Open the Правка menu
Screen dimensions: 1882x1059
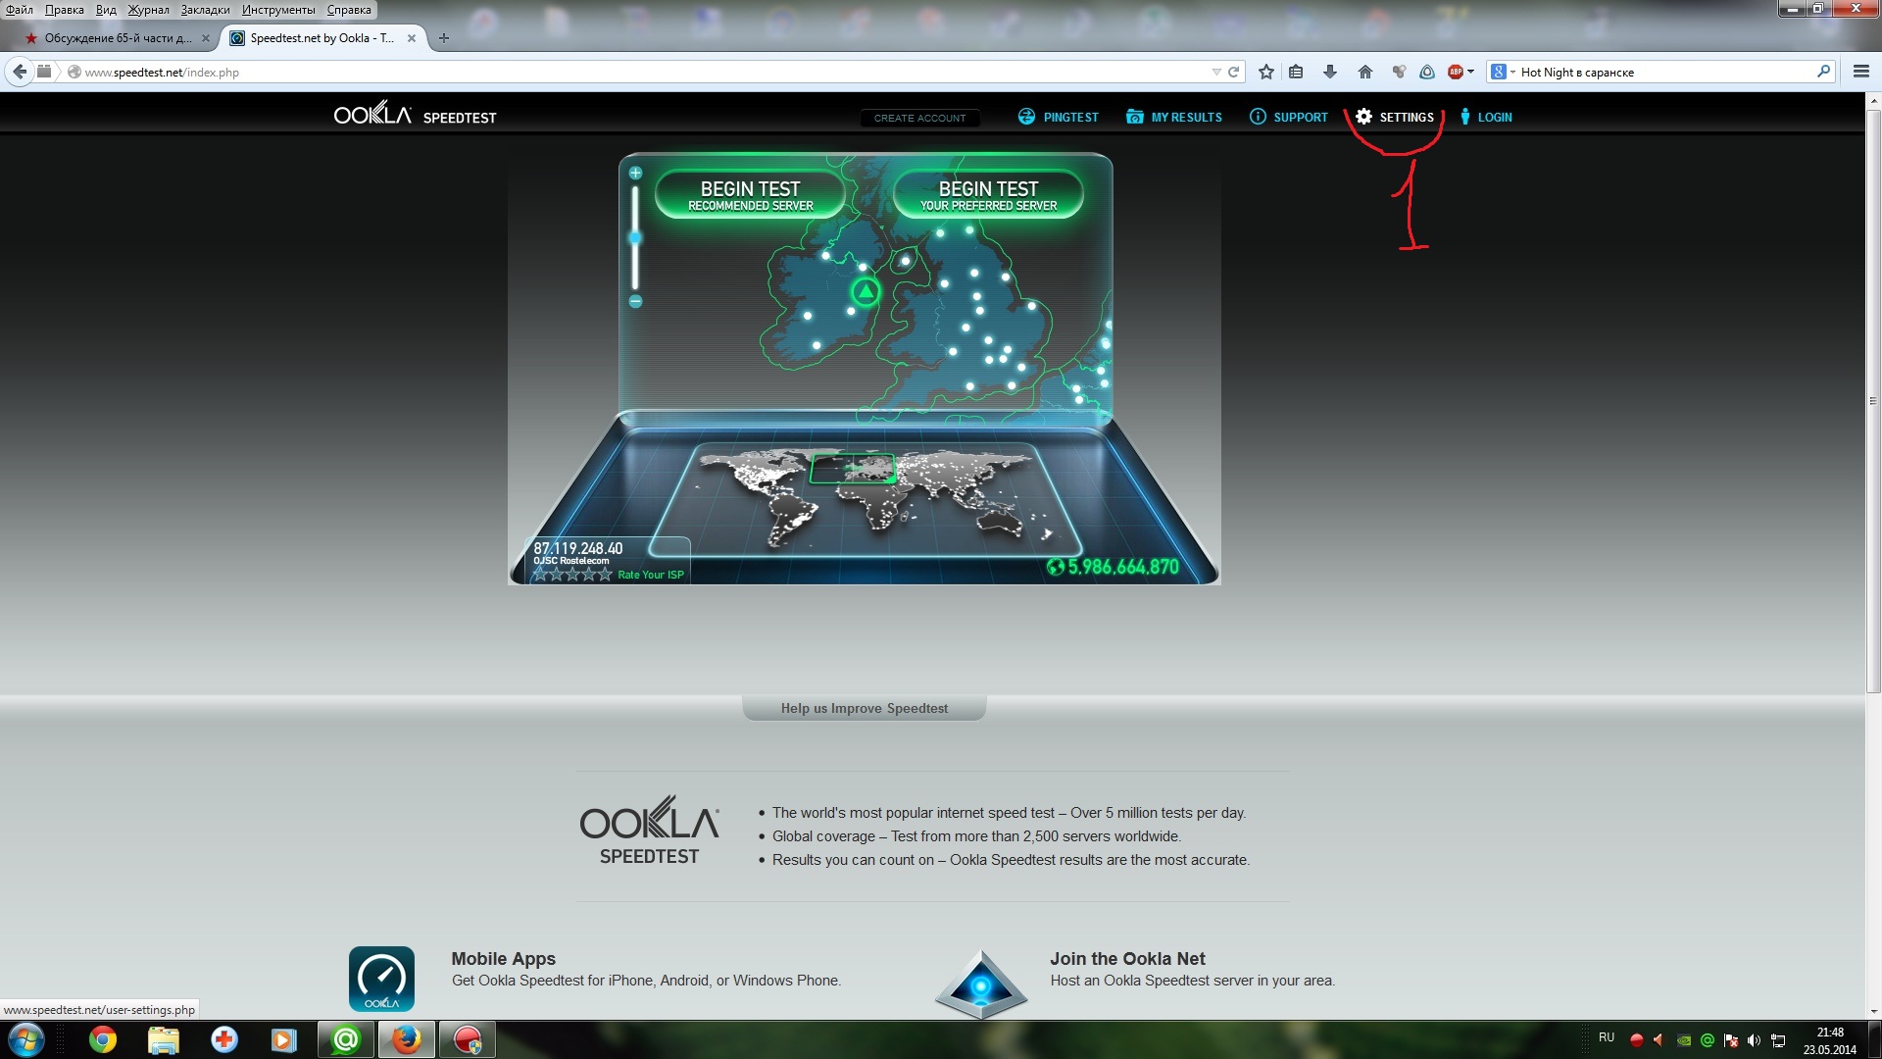click(64, 10)
